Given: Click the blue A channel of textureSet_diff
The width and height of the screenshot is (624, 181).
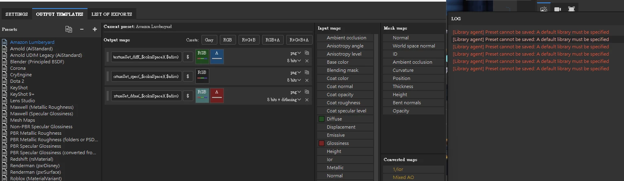Looking at the screenshot, I should 217,57.
